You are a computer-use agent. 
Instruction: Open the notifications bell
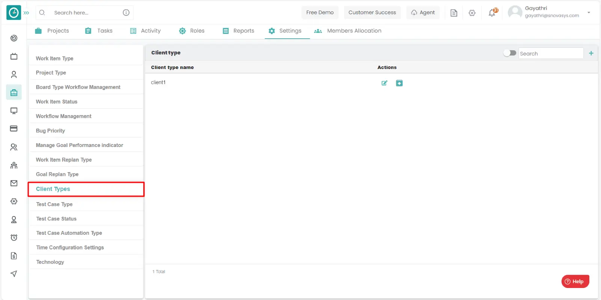pos(492,13)
